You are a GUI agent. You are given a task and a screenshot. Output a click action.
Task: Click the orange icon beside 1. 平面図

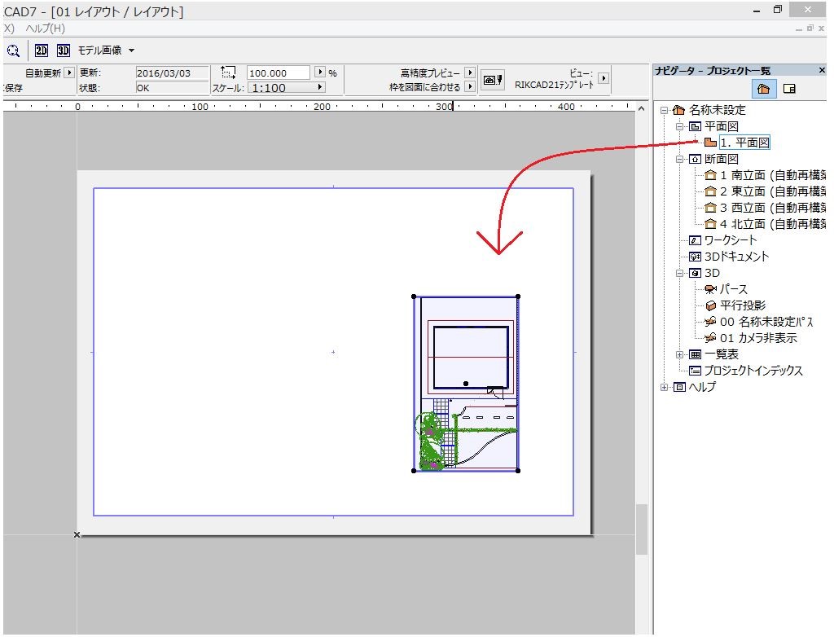(x=710, y=143)
